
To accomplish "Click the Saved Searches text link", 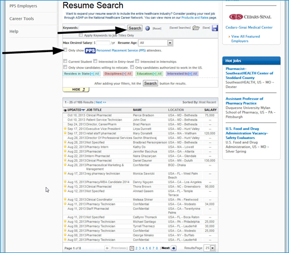I will click(x=180, y=27).
